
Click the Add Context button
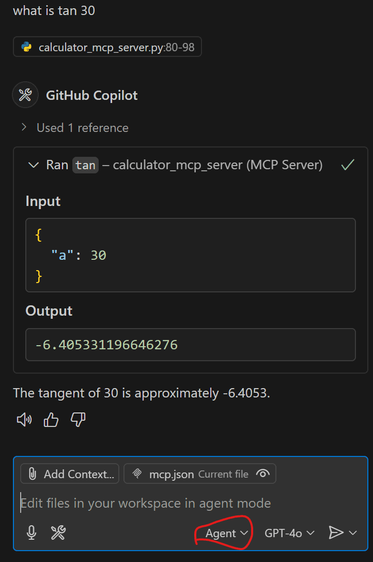click(69, 473)
